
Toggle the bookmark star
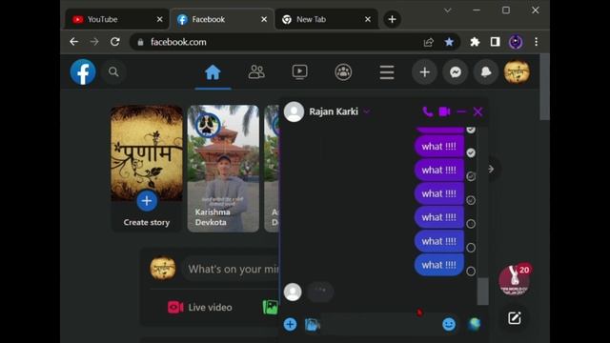click(x=449, y=42)
